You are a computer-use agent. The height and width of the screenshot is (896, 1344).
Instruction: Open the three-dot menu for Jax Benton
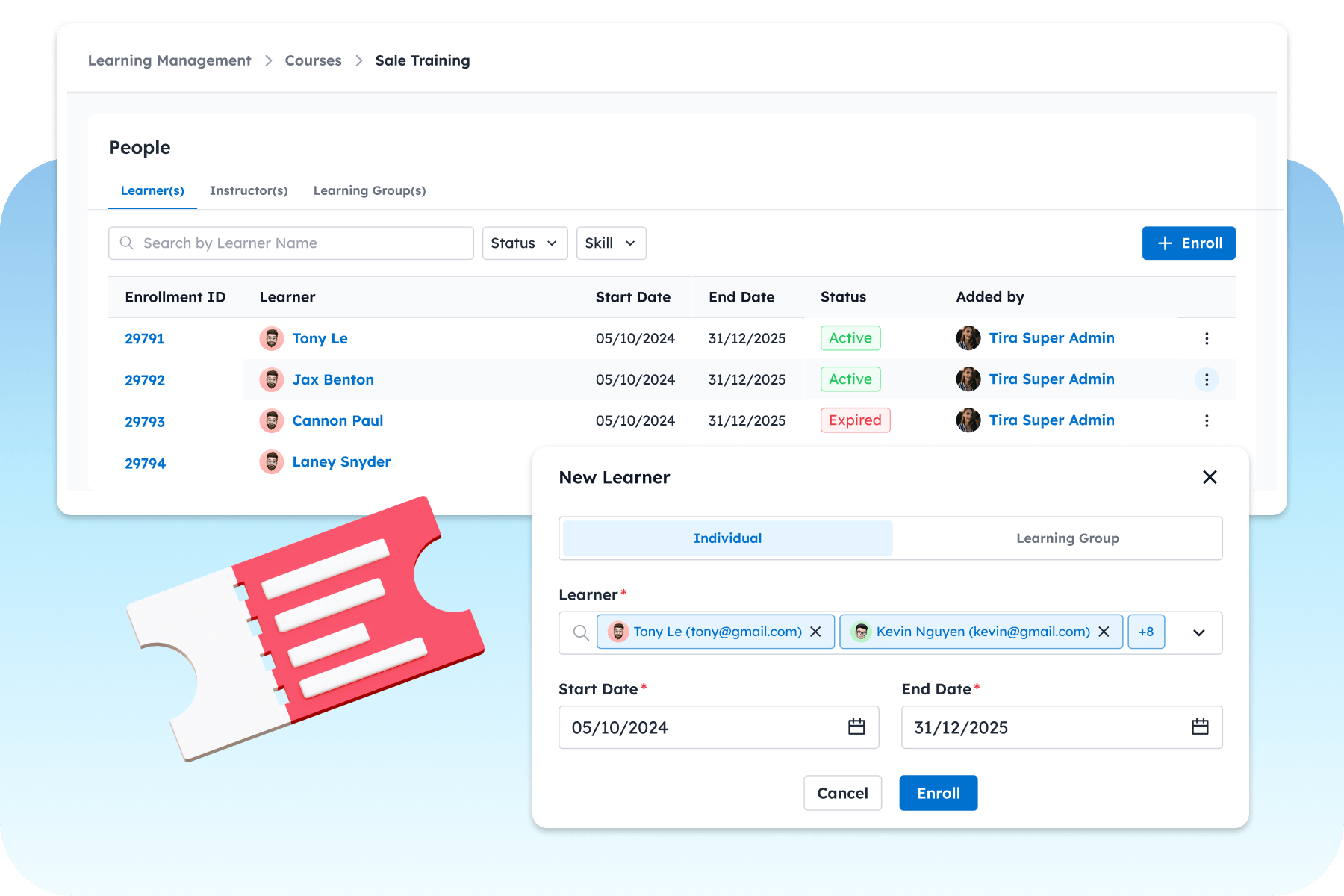(1207, 379)
